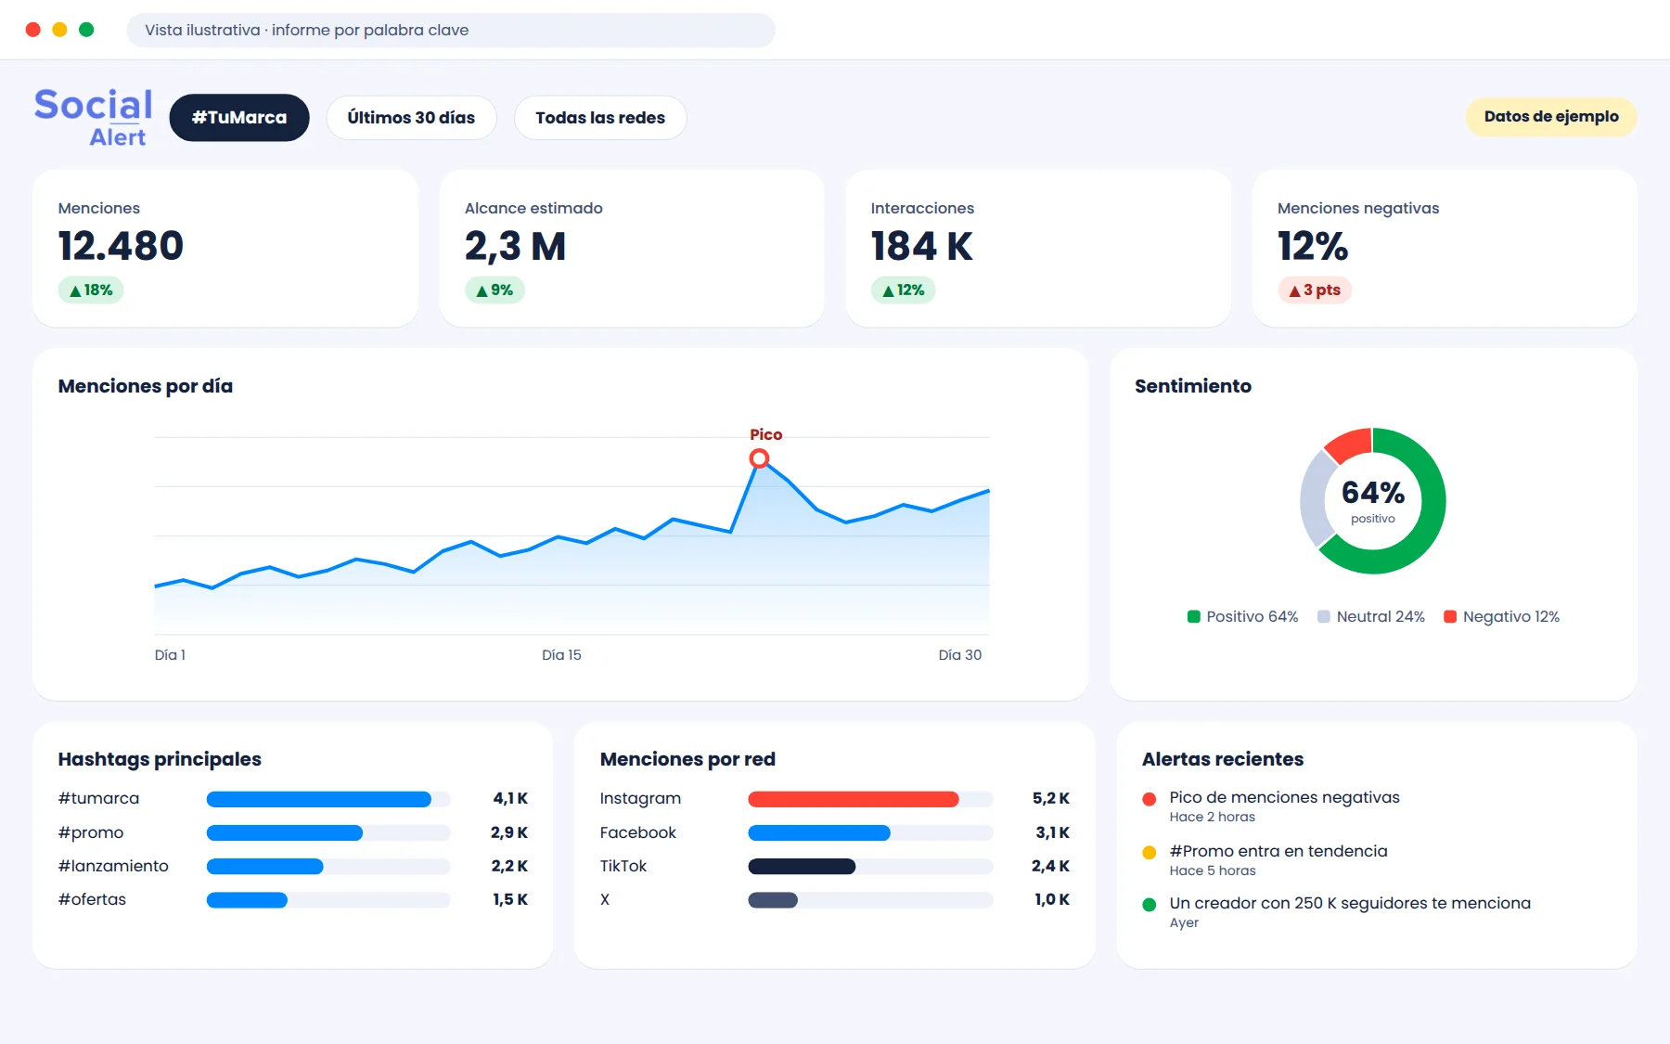
Task: Click the address bar text field
Action: (x=451, y=30)
